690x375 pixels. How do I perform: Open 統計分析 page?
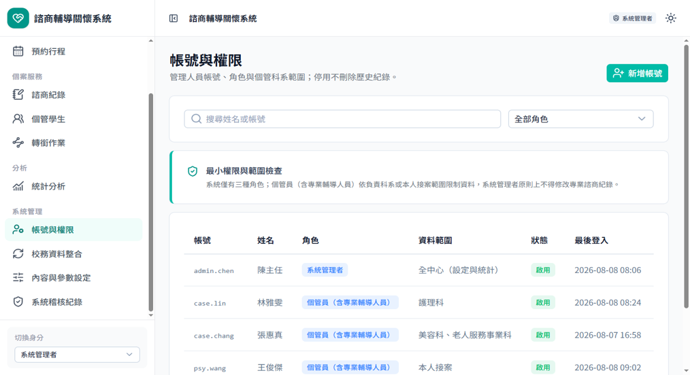(73, 186)
